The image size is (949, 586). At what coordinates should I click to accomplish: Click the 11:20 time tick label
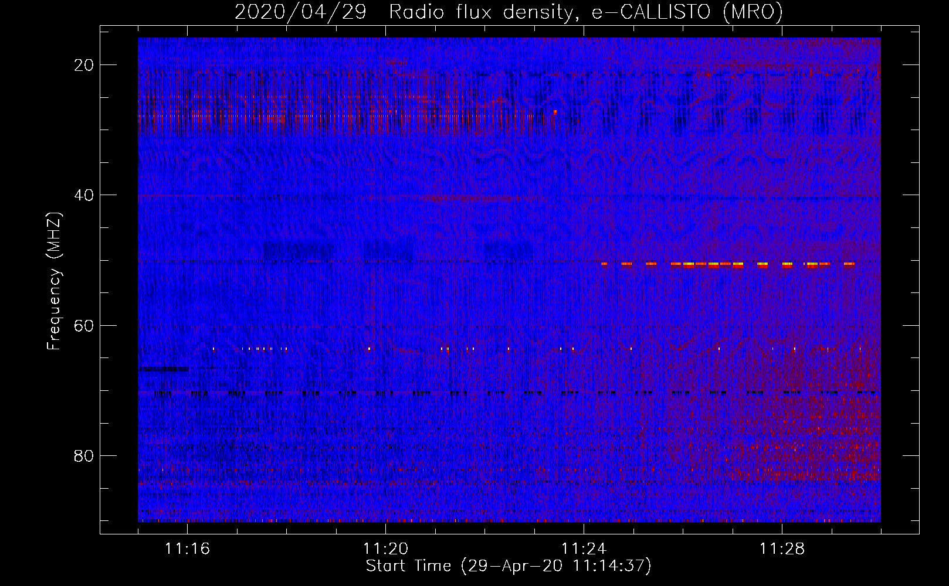pos(385,549)
